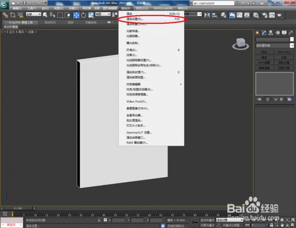Click the Select Object tool icon
Image resolution: width=296 pixels, height=228 pixels.
click(x=45, y=15)
